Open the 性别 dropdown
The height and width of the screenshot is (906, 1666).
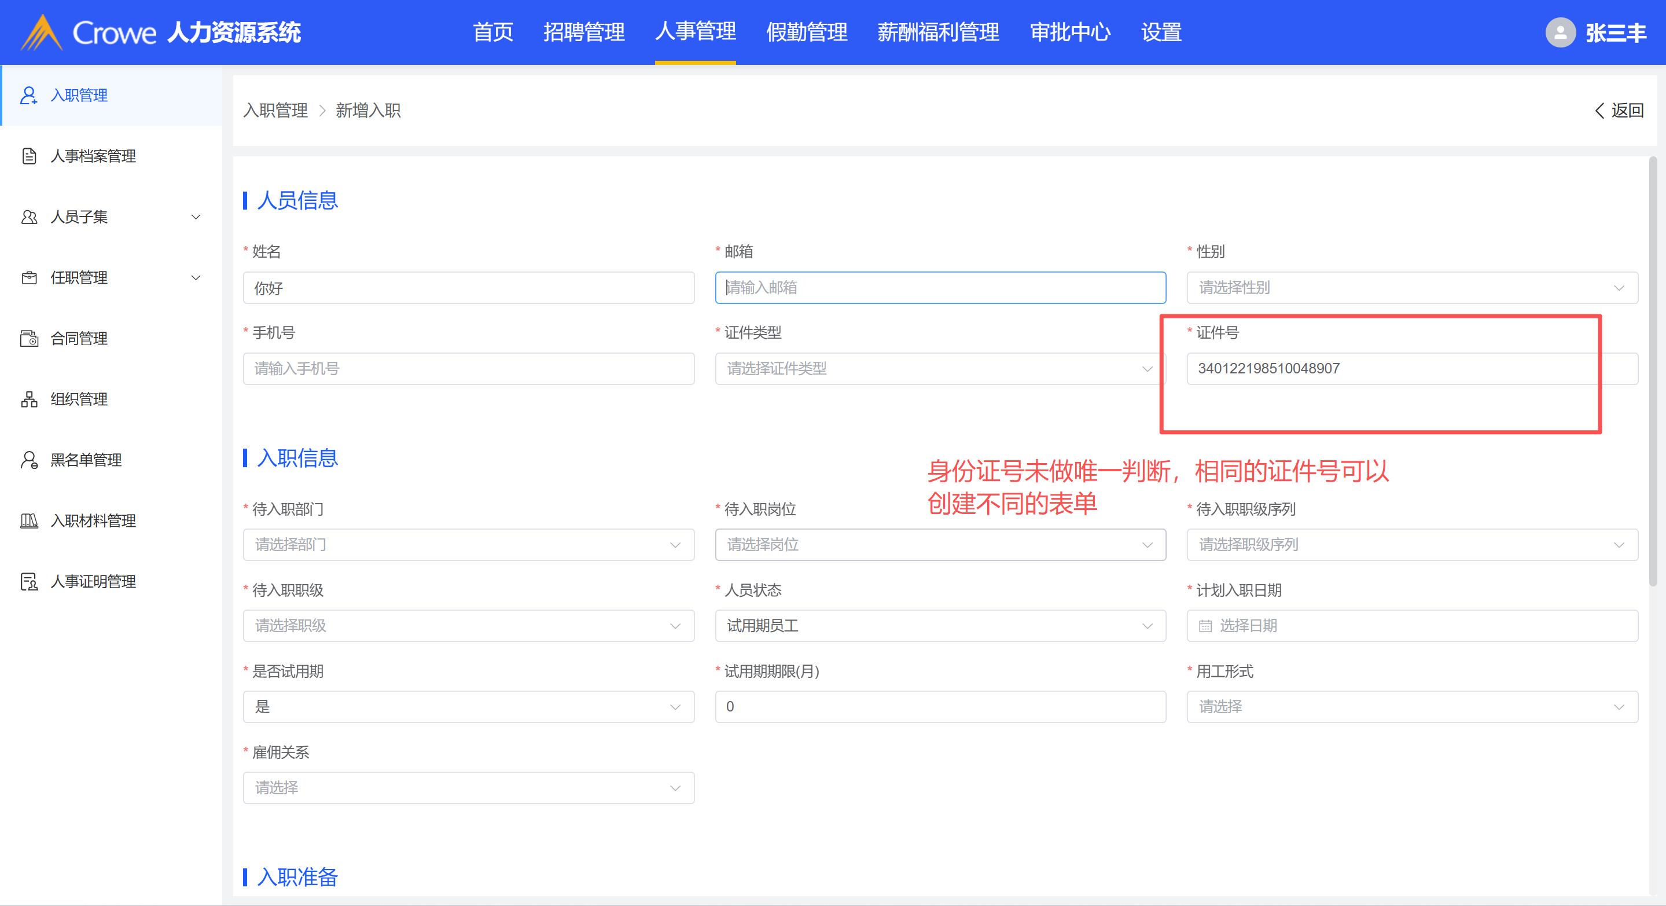pyautogui.click(x=1411, y=287)
